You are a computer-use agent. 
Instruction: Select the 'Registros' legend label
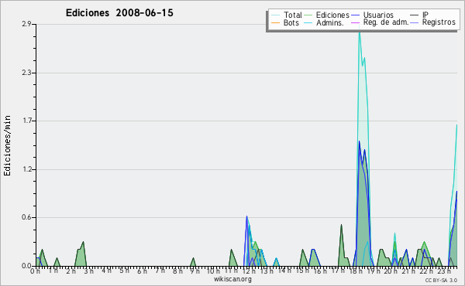pos(439,22)
